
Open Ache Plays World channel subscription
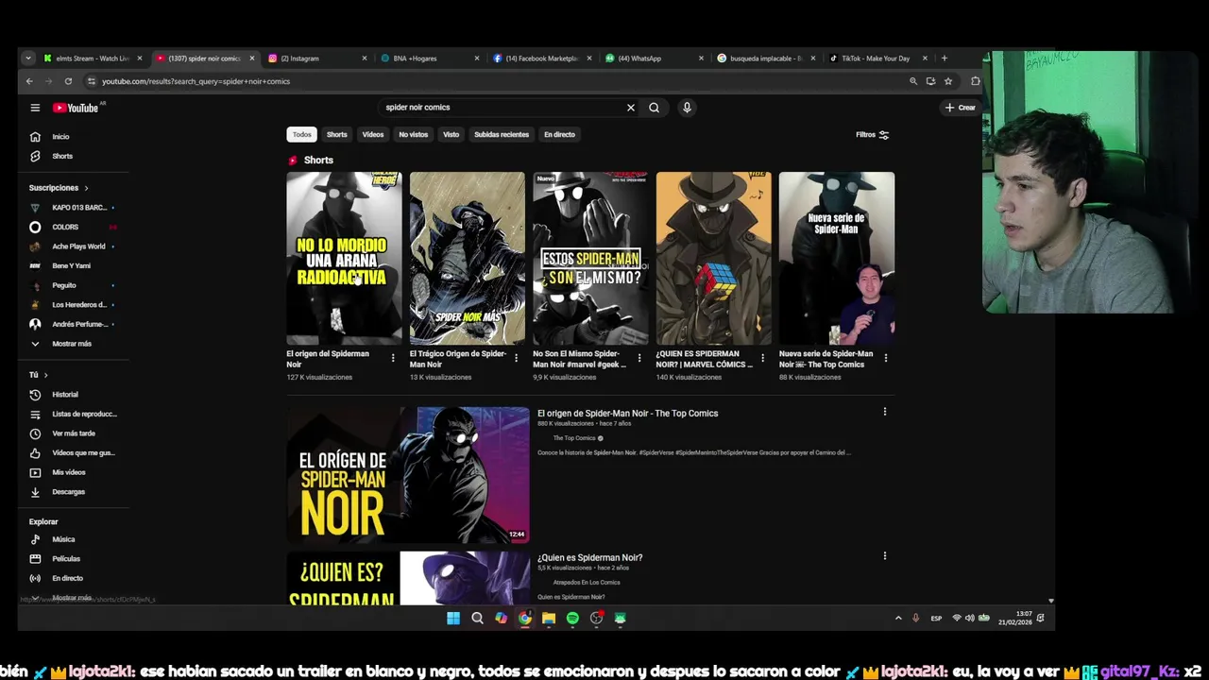coord(78,246)
